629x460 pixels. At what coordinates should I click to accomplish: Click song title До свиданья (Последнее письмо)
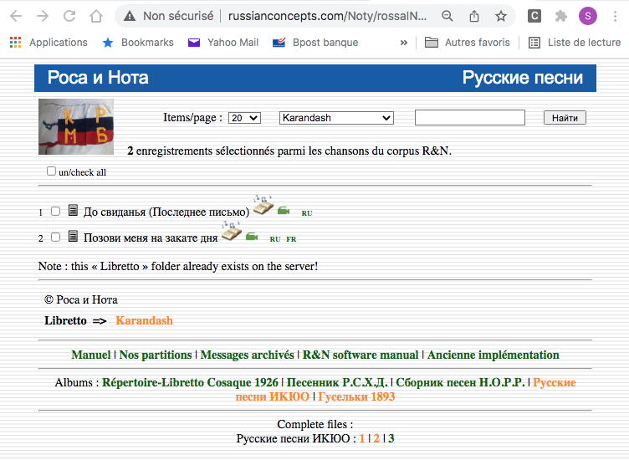tap(166, 212)
